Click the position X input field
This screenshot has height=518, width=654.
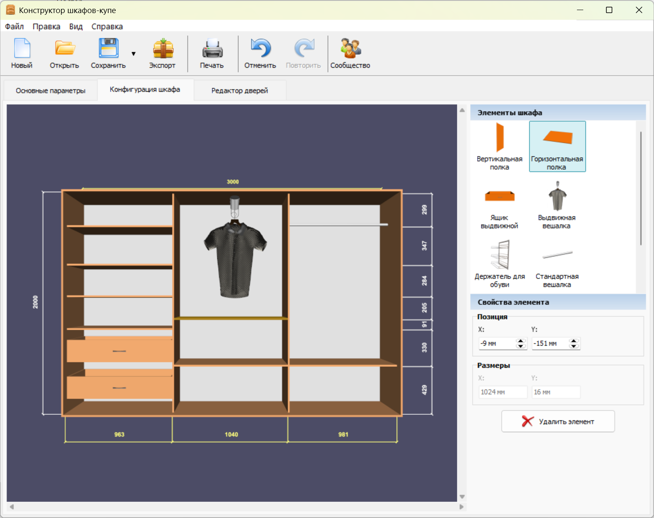(x=497, y=344)
